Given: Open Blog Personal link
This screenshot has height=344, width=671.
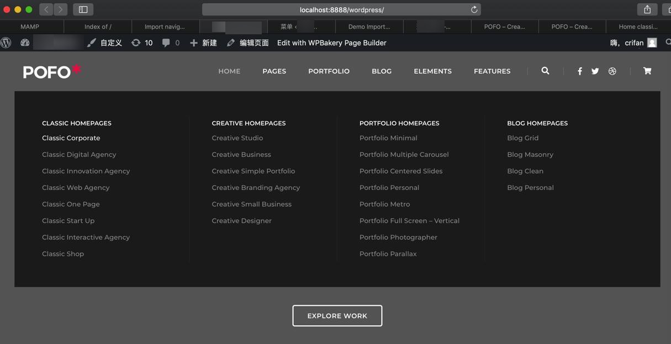Looking at the screenshot, I should point(530,188).
